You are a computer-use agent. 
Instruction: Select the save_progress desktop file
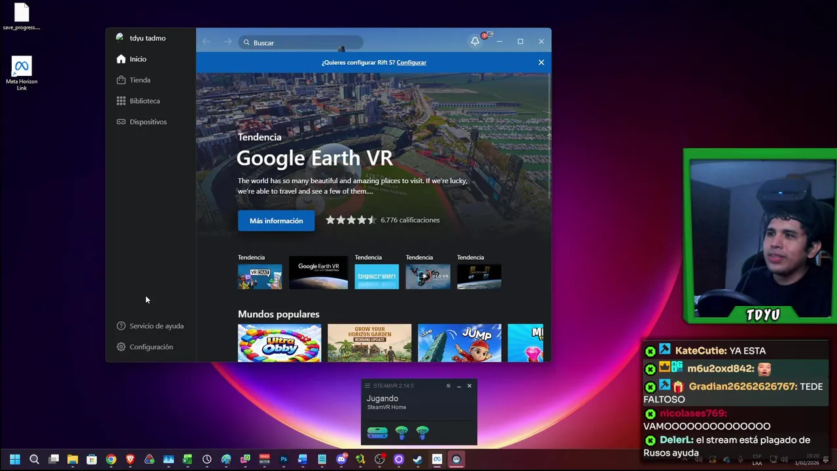coord(22,16)
